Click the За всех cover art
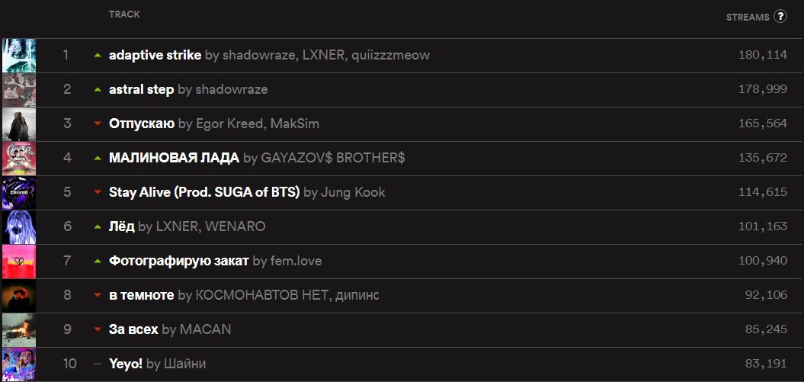Image resolution: width=804 pixels, height=382 pixels. coord(18,330)
